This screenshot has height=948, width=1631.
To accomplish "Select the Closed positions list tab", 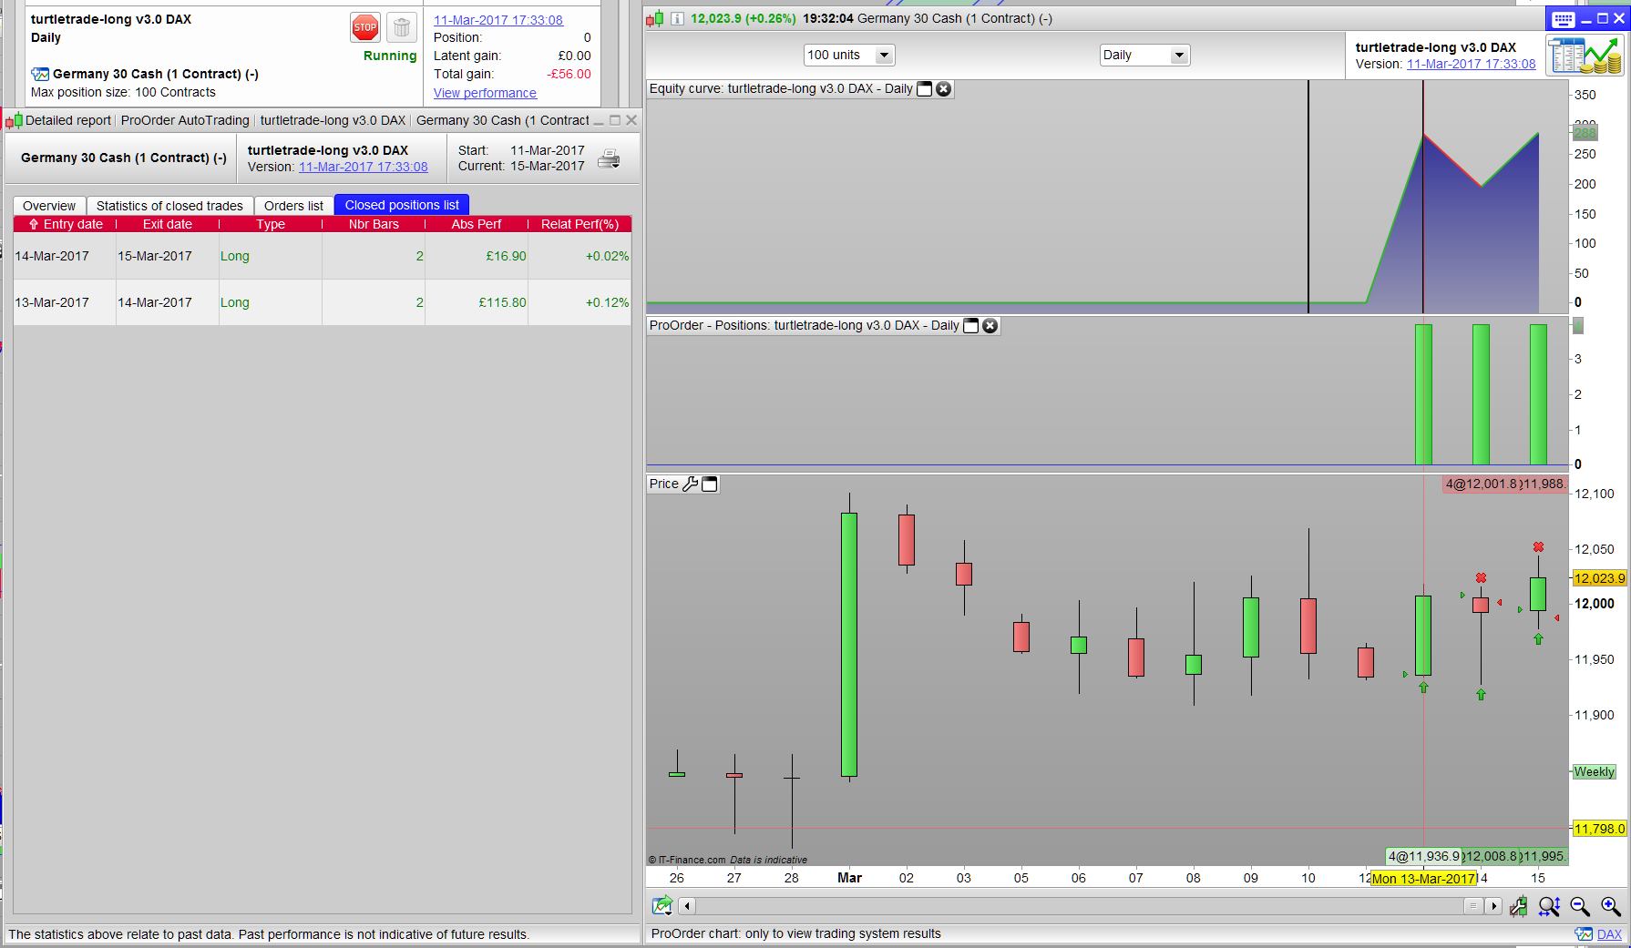I will pyautogui.click(x=402, y=205).
